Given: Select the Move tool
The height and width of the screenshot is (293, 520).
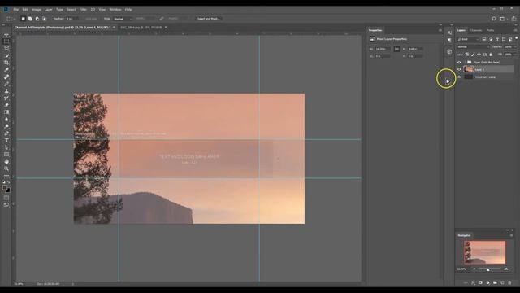Looking at the screenshot, I should (x=6, y=34).
